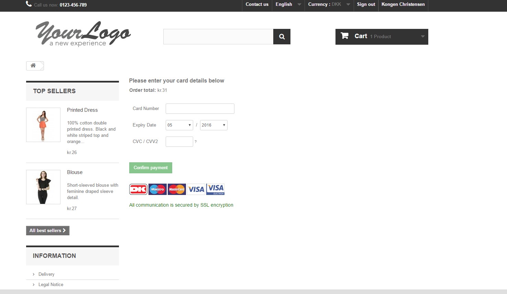This screenshot has height=294, width=507.
Task: Open the expiry year dropdown showing 2016
Action: [214, 125]
